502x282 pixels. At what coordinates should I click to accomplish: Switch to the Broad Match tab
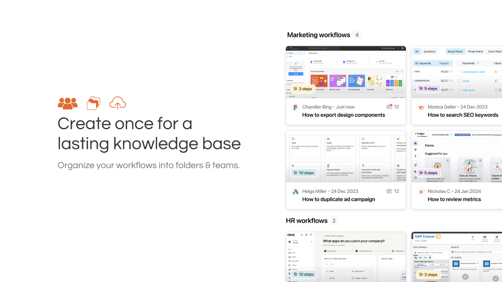[x=455, y=51]
